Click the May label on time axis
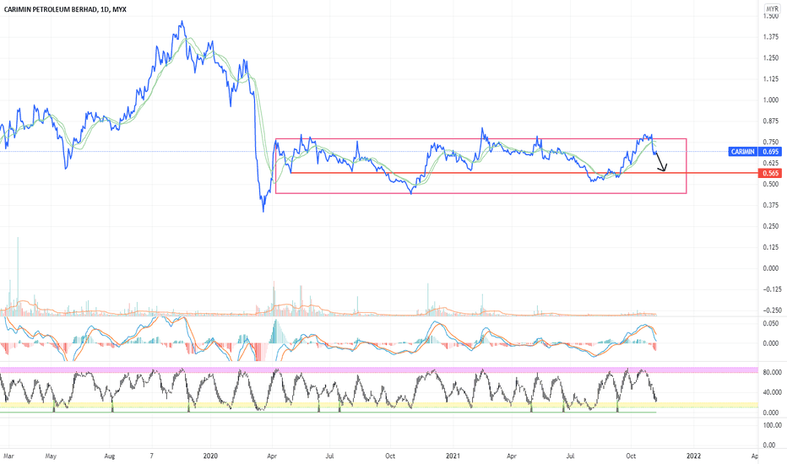Viewport: 787px width, 464px height. click(51, 456)
